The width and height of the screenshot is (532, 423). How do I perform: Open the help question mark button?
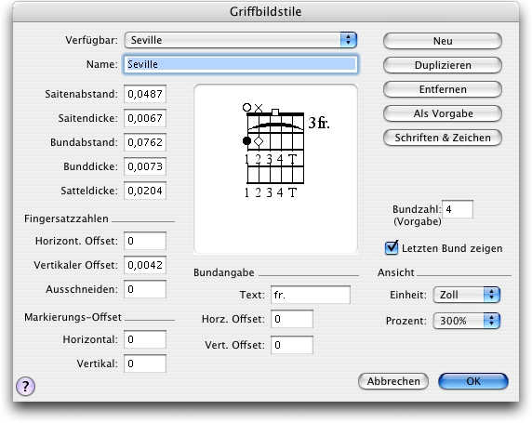click(25, 386)
